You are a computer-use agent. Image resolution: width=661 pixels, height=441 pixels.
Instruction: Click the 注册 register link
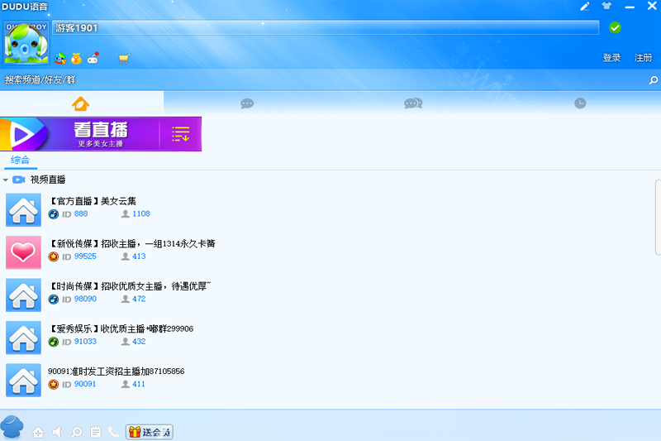pyautogui.click(x=643, y=58)
